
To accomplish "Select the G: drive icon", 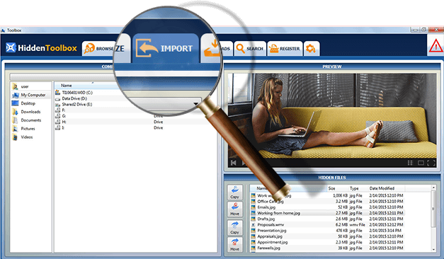I will point(57,116).
